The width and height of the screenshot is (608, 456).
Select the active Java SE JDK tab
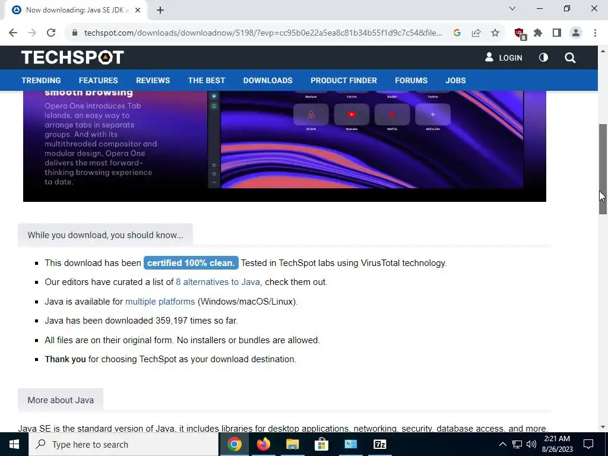coord(77,10)
